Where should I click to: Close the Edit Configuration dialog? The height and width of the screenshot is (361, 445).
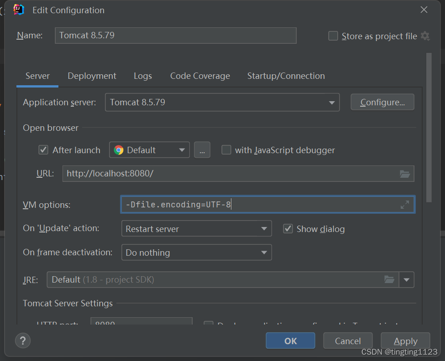[x=424, y=10]
